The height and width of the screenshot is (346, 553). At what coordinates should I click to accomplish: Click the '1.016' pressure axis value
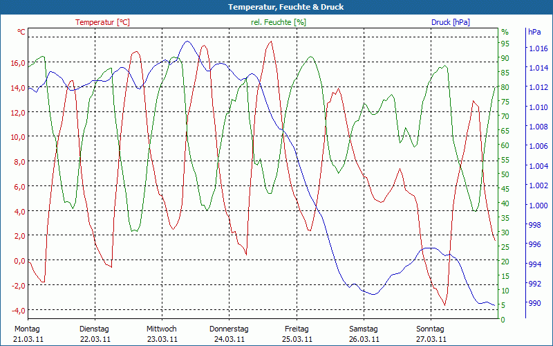pos(538,48)
